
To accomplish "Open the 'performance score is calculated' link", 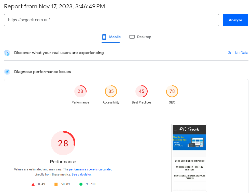I will pyautogui.click(x=91, y=169).
